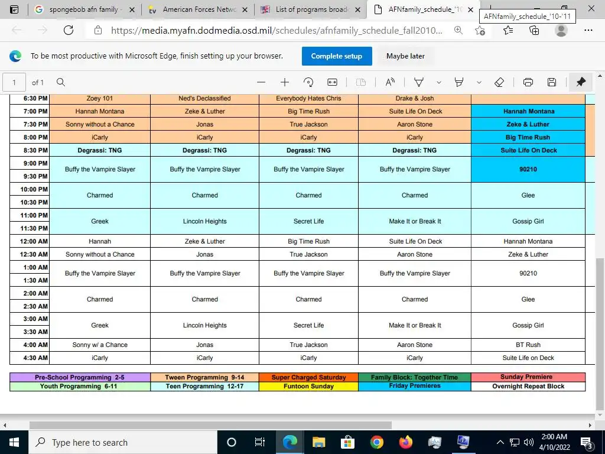Screen dimensions: 605x454
Task: Select the Erase tool
Action: pyautogui.click(x=499, y=82)
